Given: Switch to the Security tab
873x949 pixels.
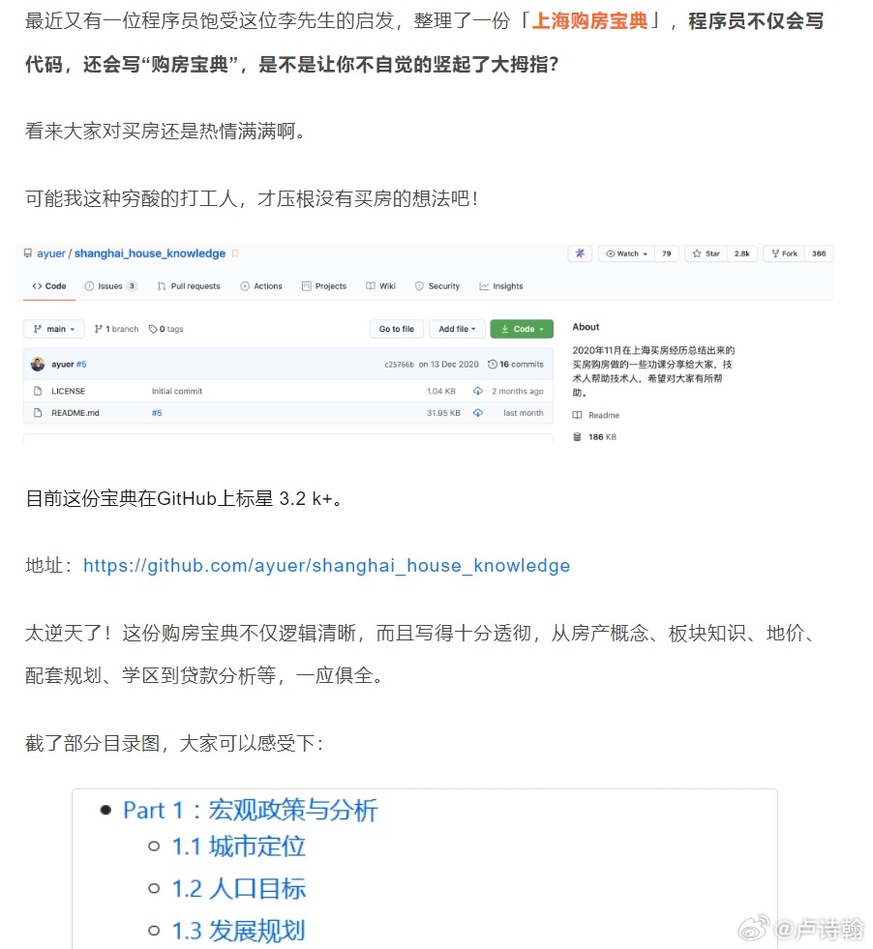Looking at the screenshot, I should [x=437, y=286].
